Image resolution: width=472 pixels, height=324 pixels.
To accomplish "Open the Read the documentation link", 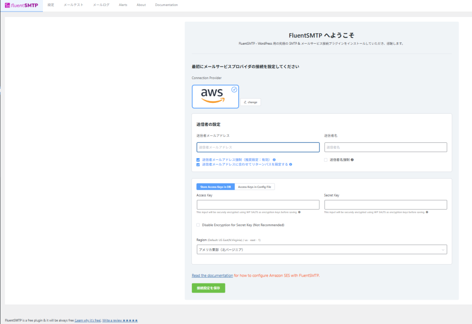I will (x=212, y=276).
